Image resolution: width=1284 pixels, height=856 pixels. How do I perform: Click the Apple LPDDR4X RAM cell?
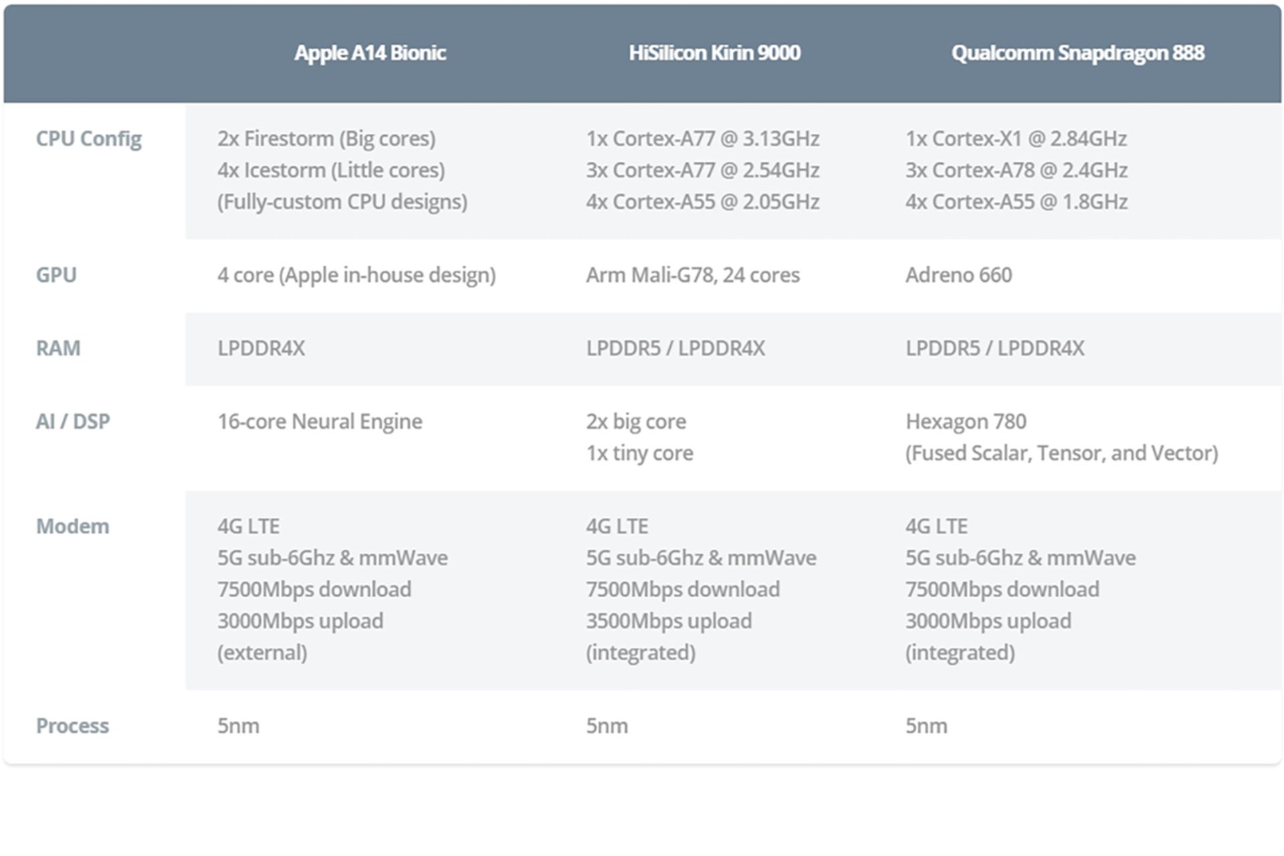point(261,348)
